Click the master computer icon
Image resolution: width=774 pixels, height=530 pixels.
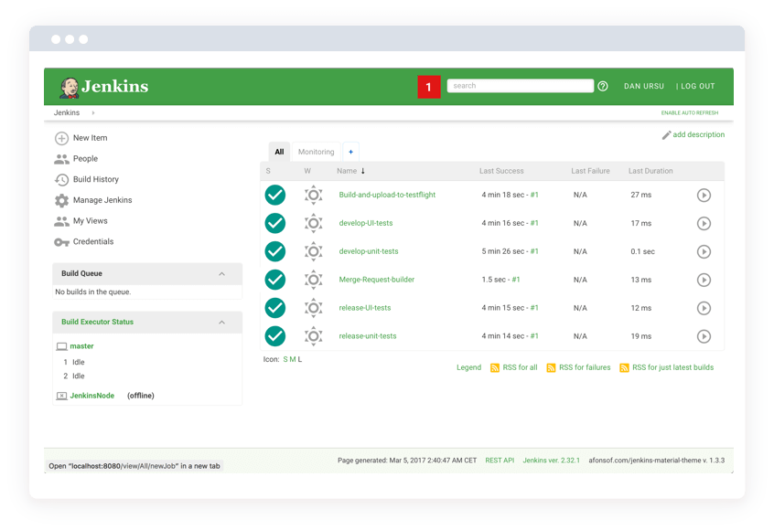[61, 346]
